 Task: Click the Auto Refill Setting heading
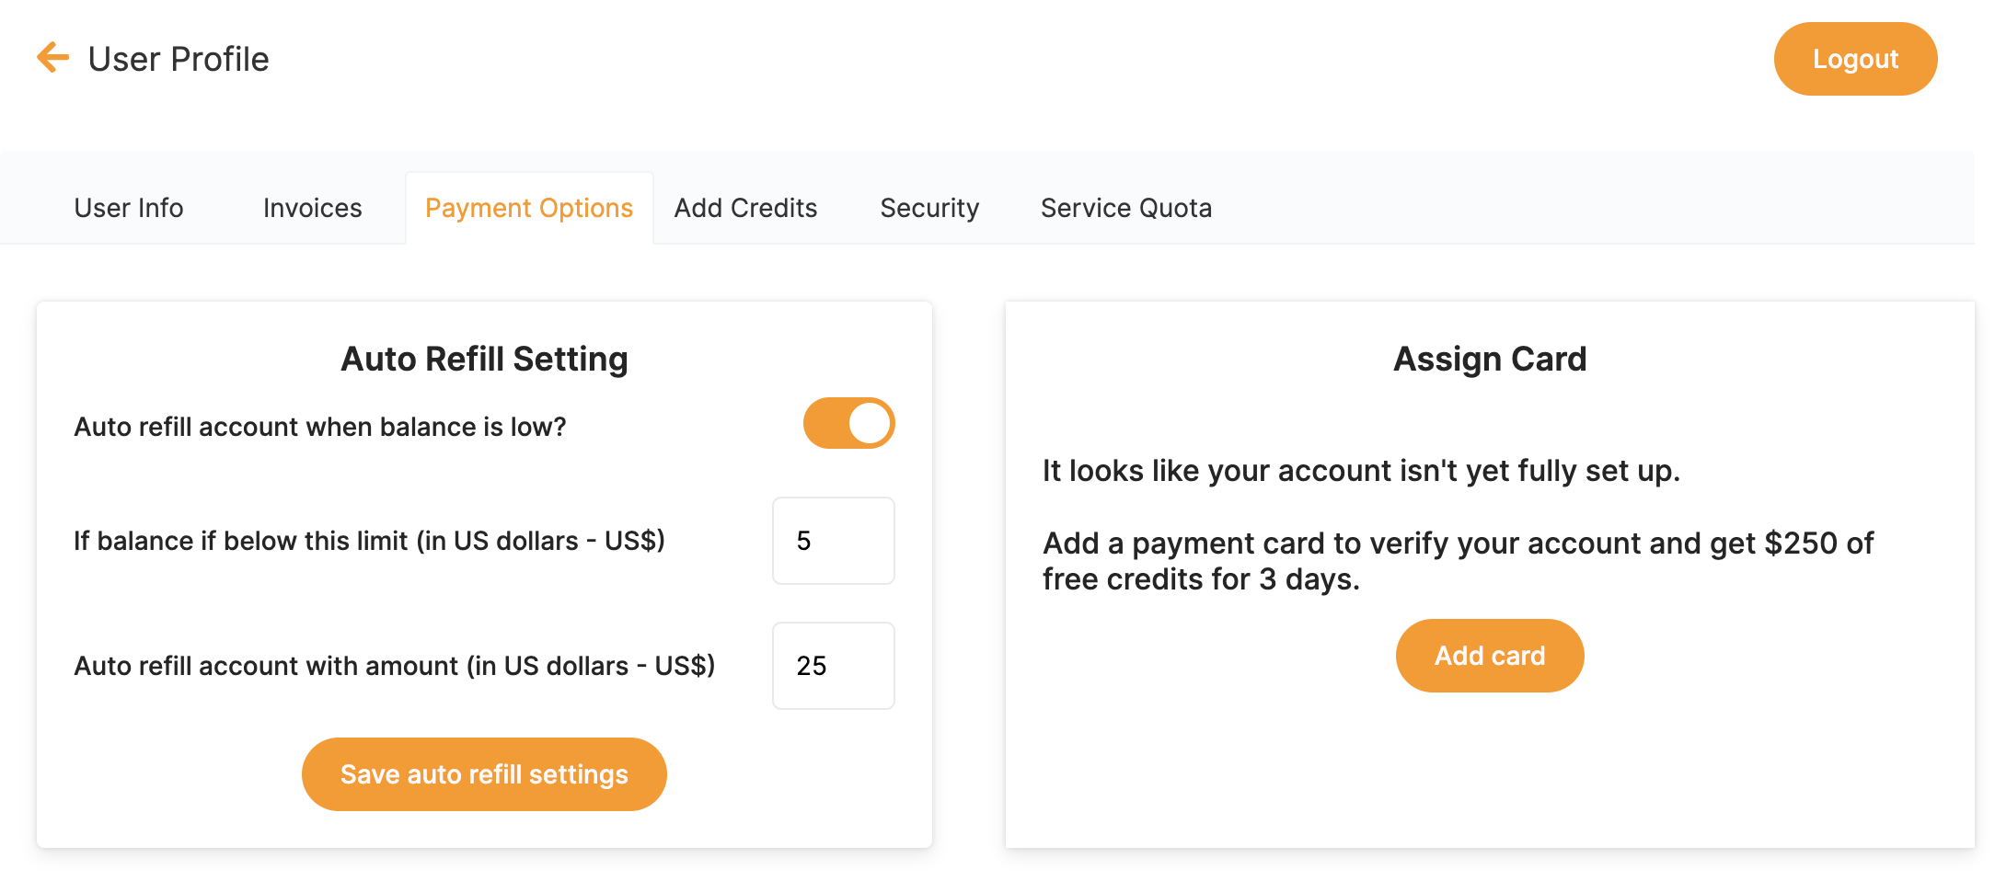click(x=484, y=359)
